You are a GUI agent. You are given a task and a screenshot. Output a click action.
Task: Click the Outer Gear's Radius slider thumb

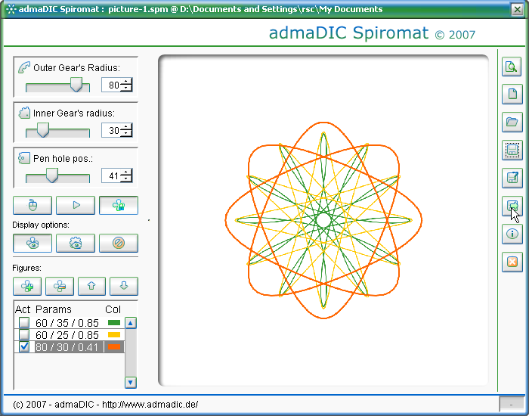(x=76, y=85)
